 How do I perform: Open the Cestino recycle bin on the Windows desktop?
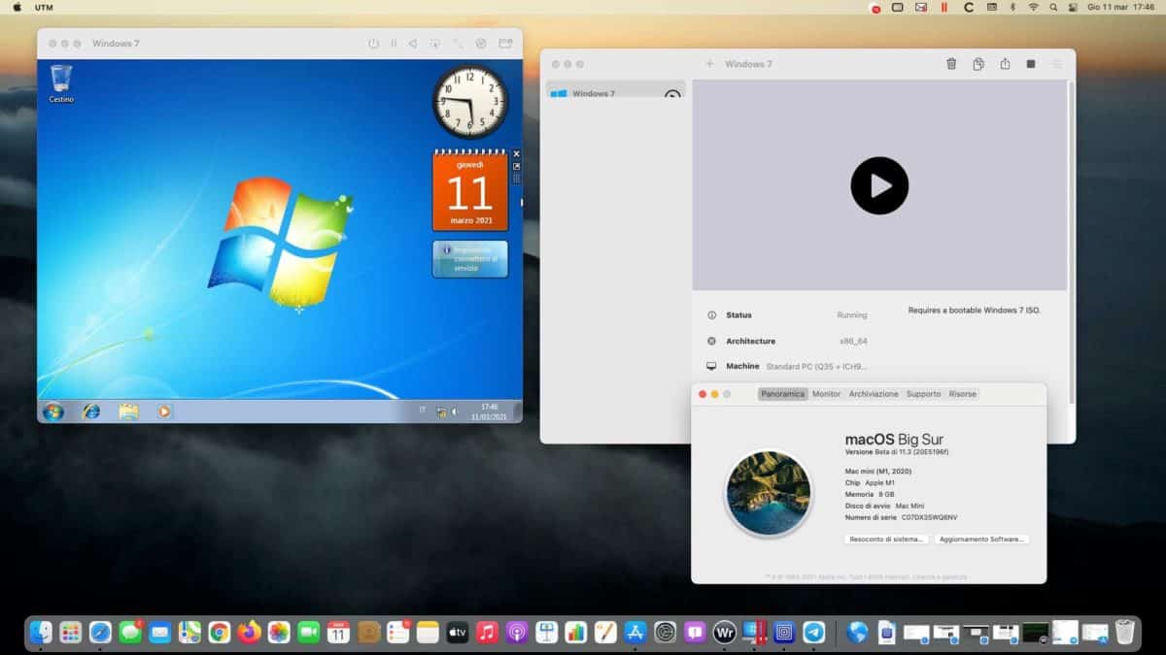click(x=61, y=83)
